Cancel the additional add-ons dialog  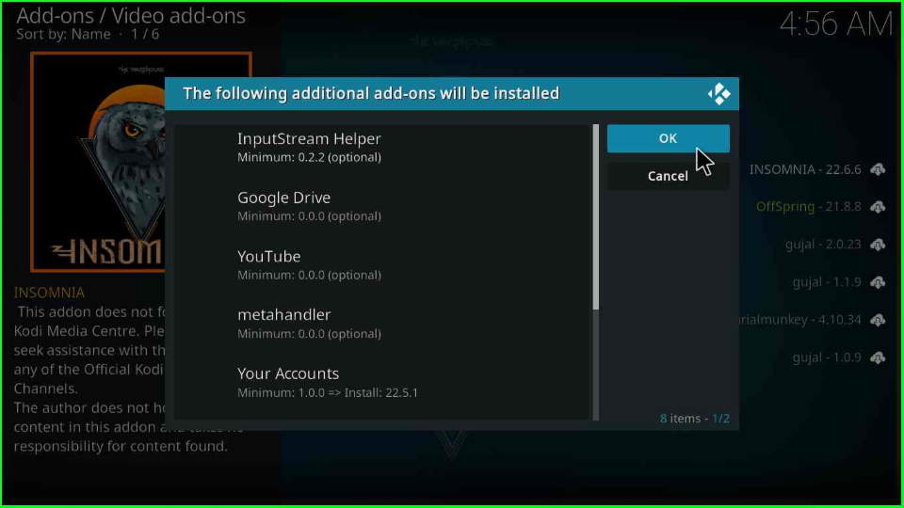pyautogui.click(x=668, y=176)
